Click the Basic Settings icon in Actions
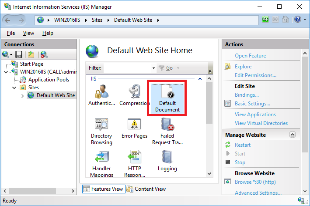The width and height of the screenshot is (310, 206). (227, 103)
